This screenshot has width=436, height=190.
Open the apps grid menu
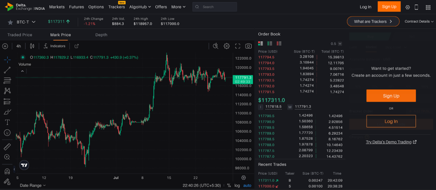point(428,7)
